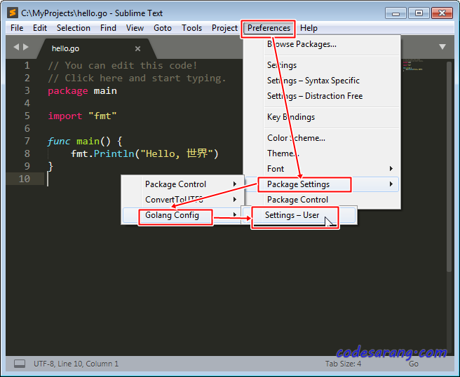Click the Sublime Text app icon
The width and height of the screenshot is (460, 377).
[13, 13]
